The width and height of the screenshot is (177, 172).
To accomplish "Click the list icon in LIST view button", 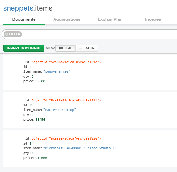I will click(x=61, y=48).
